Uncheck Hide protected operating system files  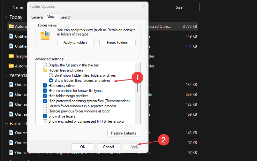45,101
